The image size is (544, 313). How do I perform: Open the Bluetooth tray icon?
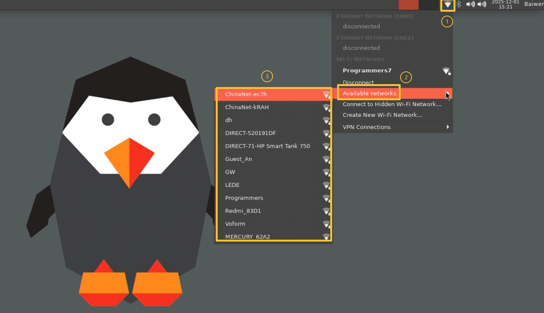(459, 4)
